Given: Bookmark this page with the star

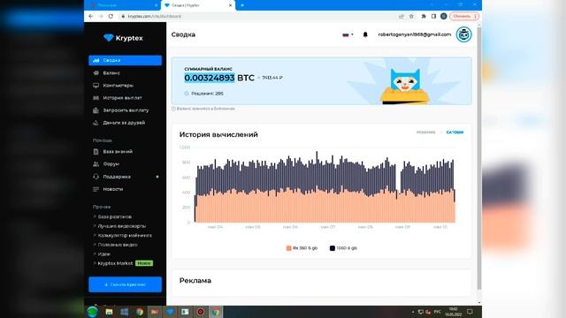Looking at the screenshot, I should tap(411, 16).
